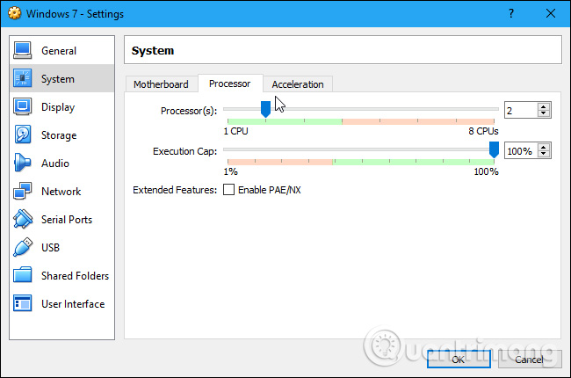Select the Serial Ports category label
571x378 pixels.
tap(67, 220)
